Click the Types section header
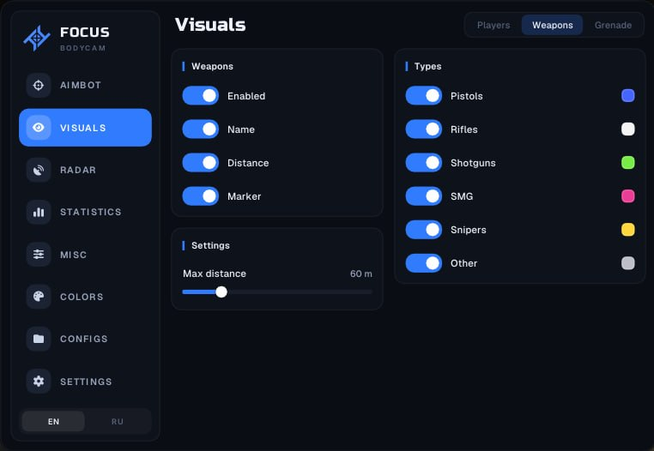Screen dimensions: 654x451 click(427, 66)
